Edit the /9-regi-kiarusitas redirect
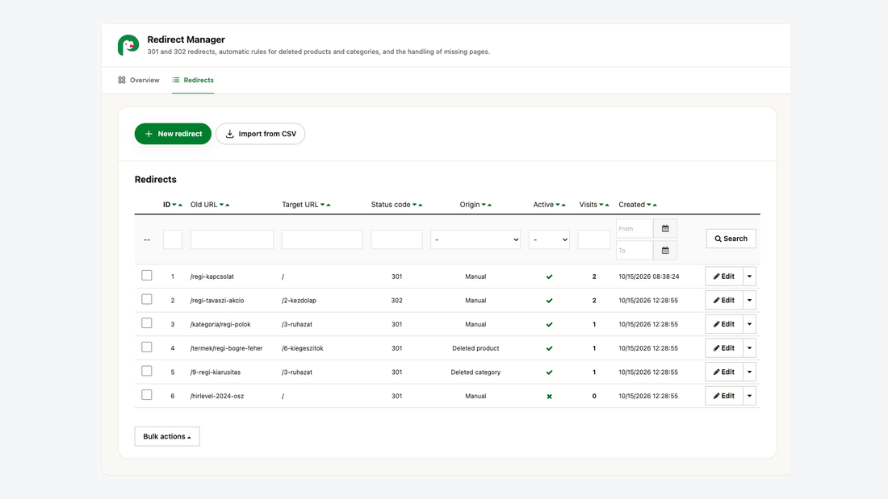This screenshot has width=888, height=499. (x=724, y=372)
